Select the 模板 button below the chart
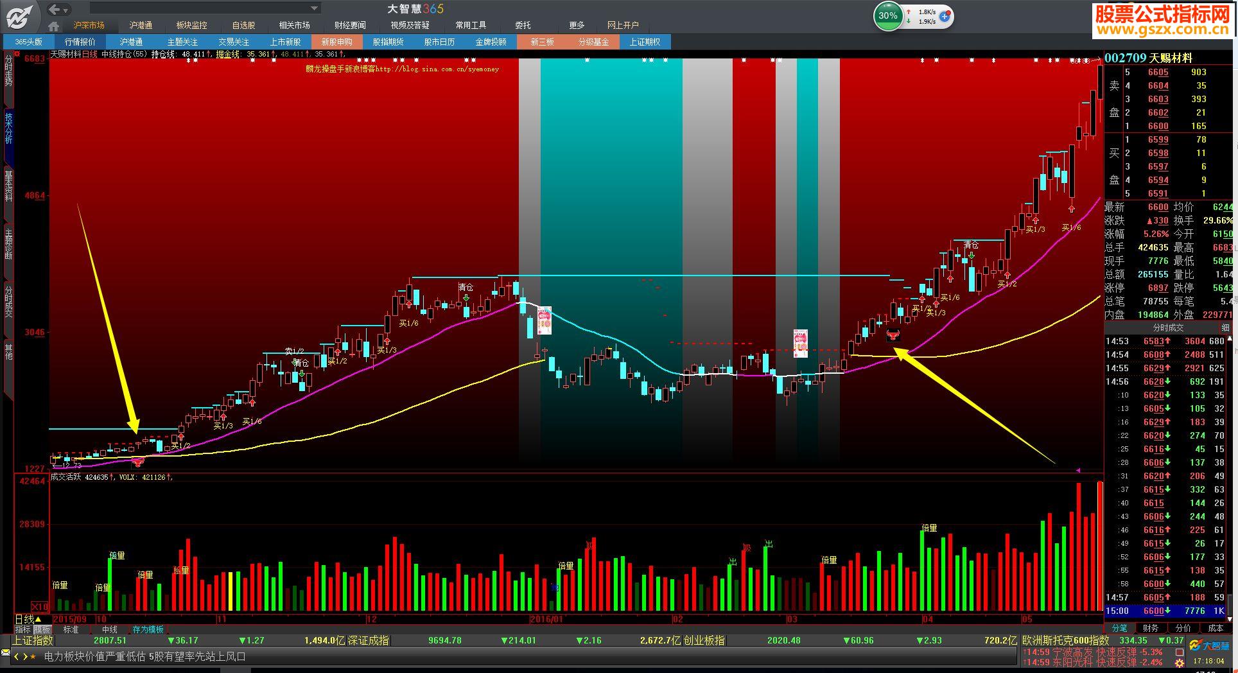This screenshot has width=1238, height=673. click(x=42, y=630)
